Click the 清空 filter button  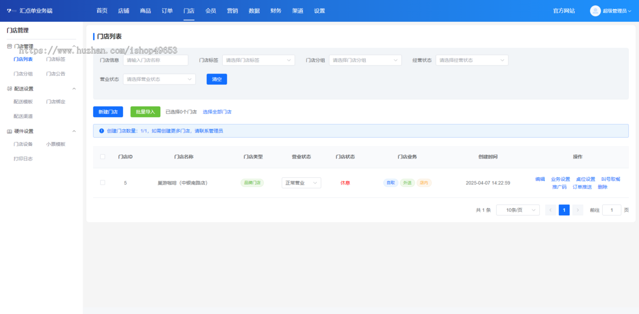(x=217, y=79)
